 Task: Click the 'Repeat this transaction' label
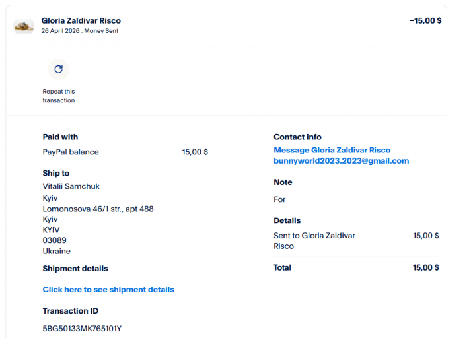pos(59,96)
